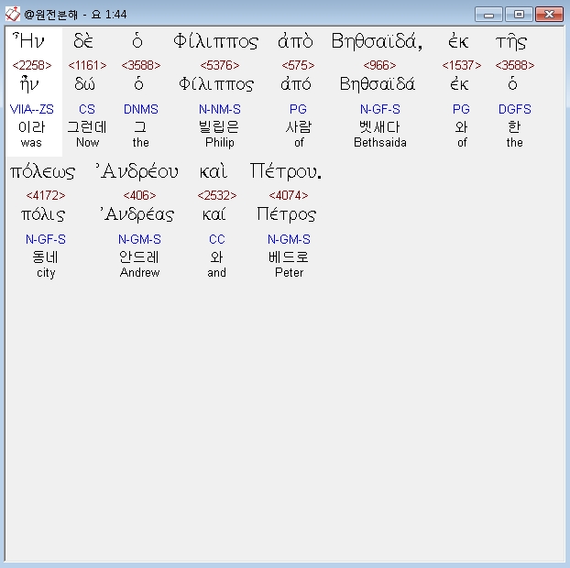The image size is (570, 568).
Task: Click the English gloss "Andrew"
Action: click(x=139, y=273)
